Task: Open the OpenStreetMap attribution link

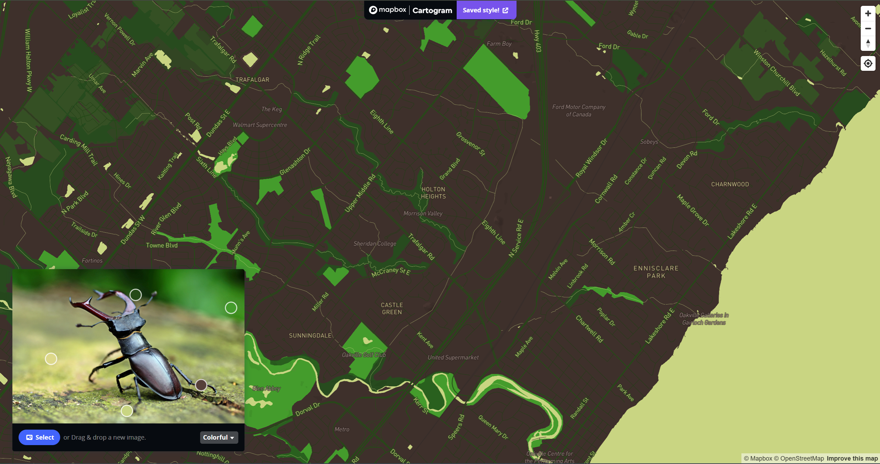Action: [x=802, y=458]
